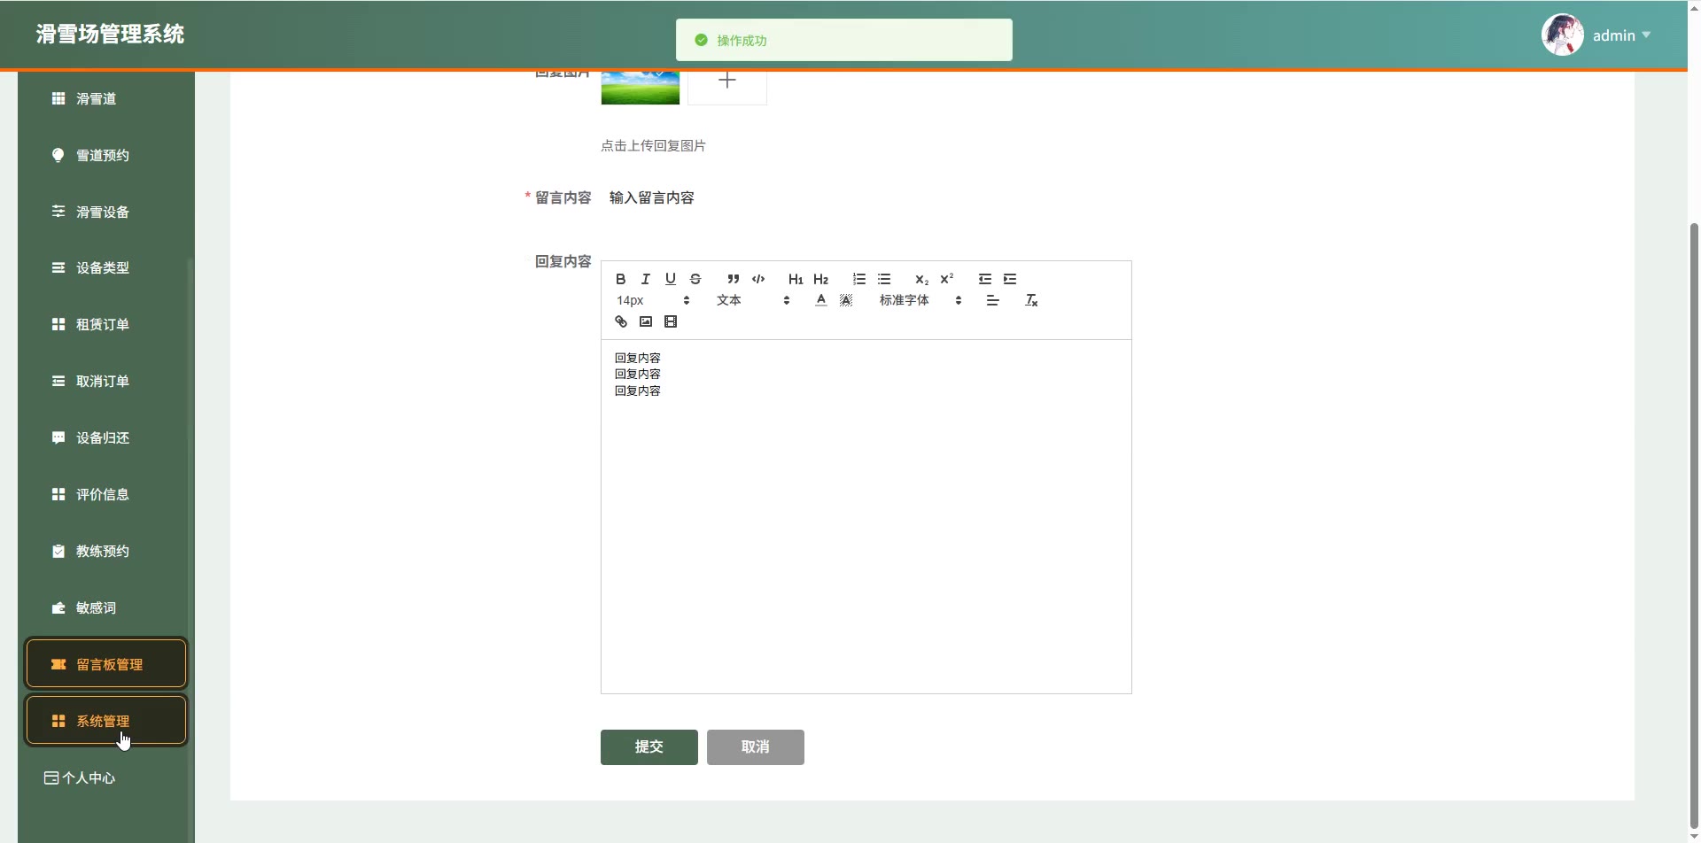This screenshot has height=843, width=1701.
Task: Apply Heading 2 style
Action: pyautogui.click(x=820, y=279)
